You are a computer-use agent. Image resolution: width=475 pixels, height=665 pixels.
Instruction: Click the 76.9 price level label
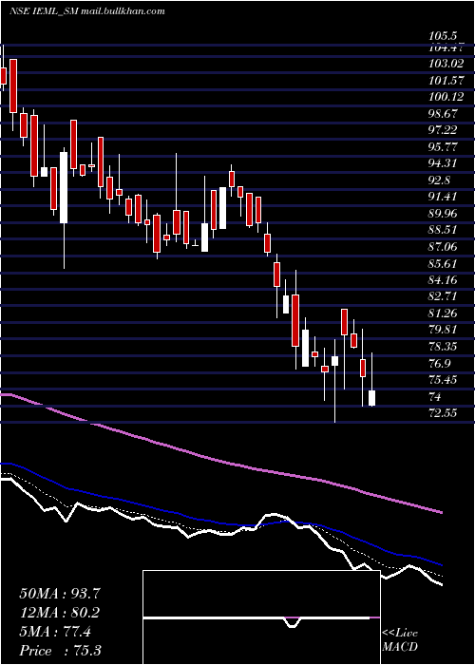439,363
